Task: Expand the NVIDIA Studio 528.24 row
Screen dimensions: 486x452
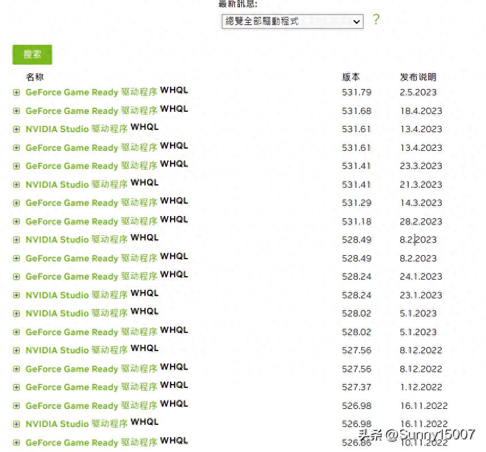Action: [16, 295]
